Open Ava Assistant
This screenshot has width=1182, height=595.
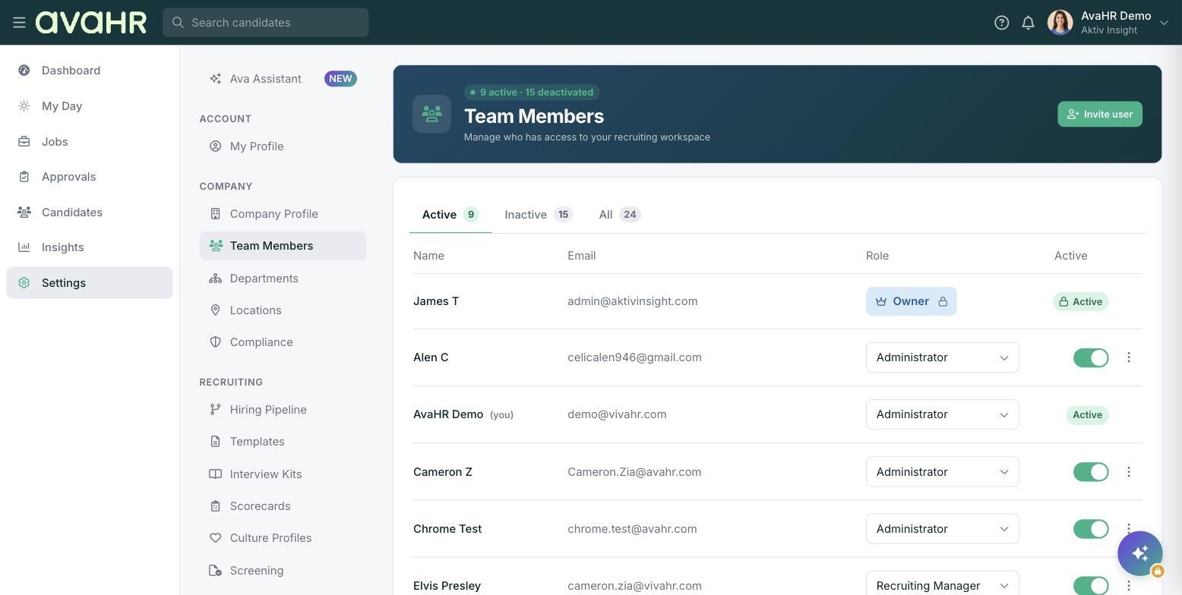(283, 79)
